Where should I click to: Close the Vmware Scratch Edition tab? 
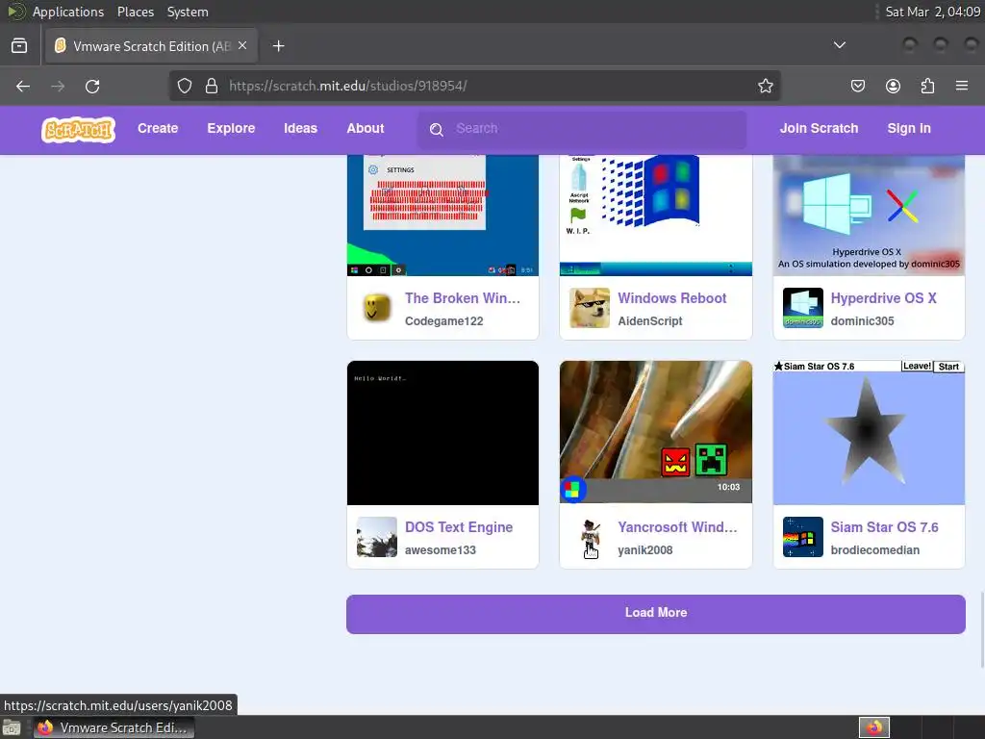pos(242,46)
